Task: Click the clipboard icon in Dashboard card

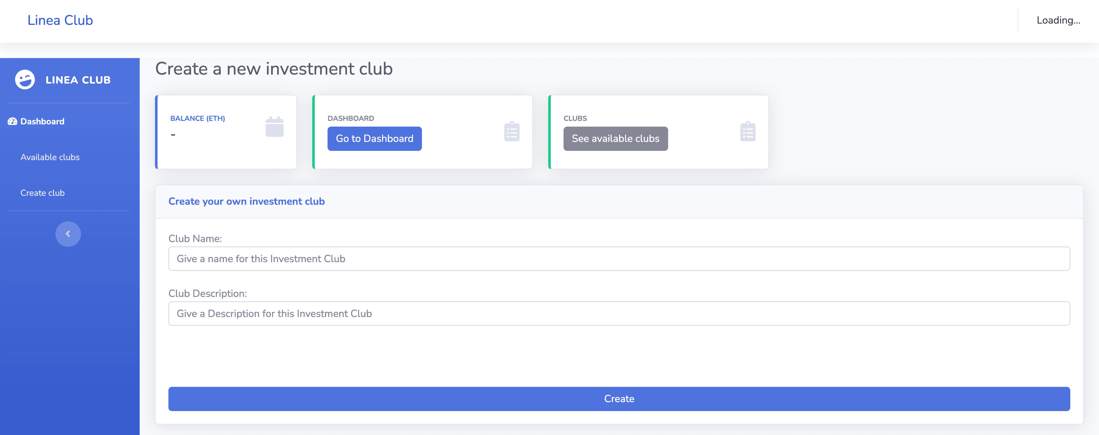Action: (x=512, y=131)
